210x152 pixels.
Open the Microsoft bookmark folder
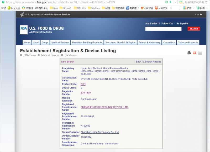point(65,8)
